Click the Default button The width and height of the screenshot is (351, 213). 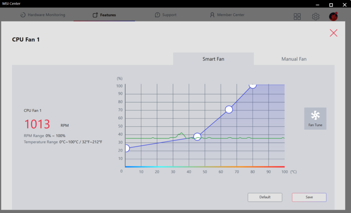click(x=265, y=197)
